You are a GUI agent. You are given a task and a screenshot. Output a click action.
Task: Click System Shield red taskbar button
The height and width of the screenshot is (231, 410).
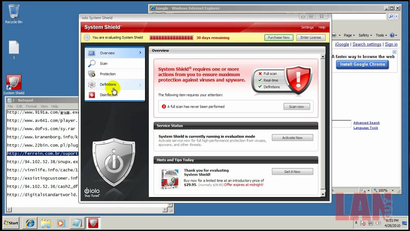93,223
